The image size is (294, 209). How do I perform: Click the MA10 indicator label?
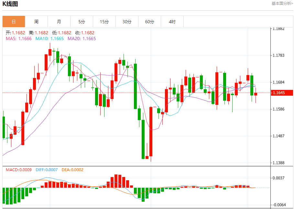[x=50, y=38]
